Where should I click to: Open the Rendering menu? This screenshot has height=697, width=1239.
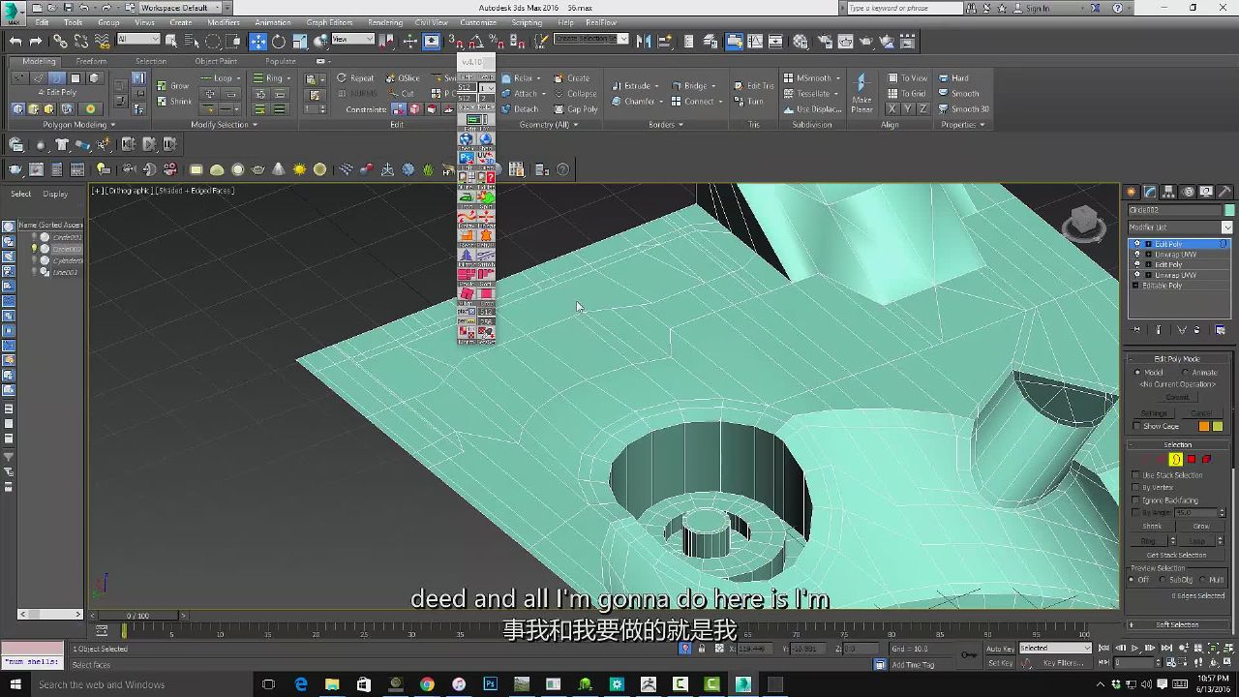click(x=385, y=22)
